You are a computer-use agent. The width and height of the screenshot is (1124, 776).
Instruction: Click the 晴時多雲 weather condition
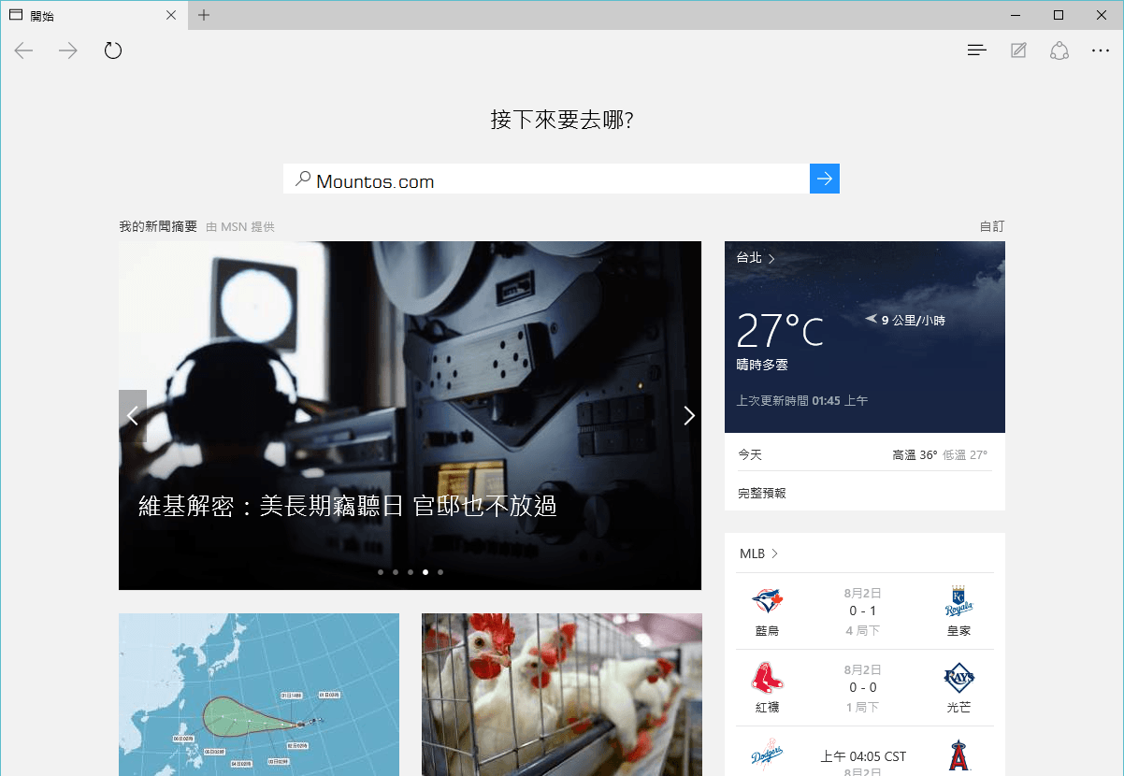[762, 365]
